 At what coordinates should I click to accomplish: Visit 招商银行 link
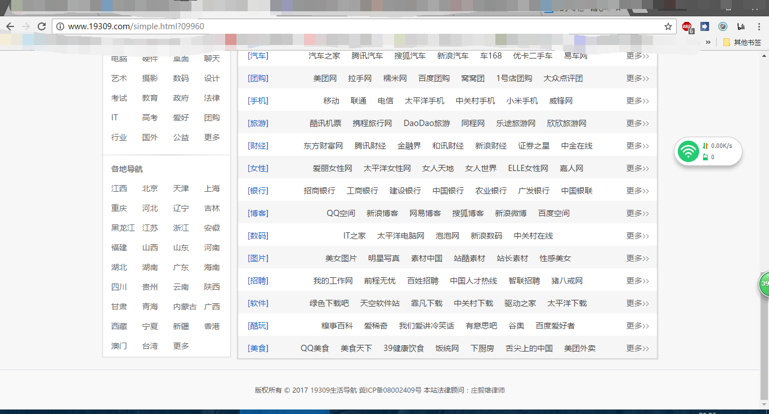(319, 191)
